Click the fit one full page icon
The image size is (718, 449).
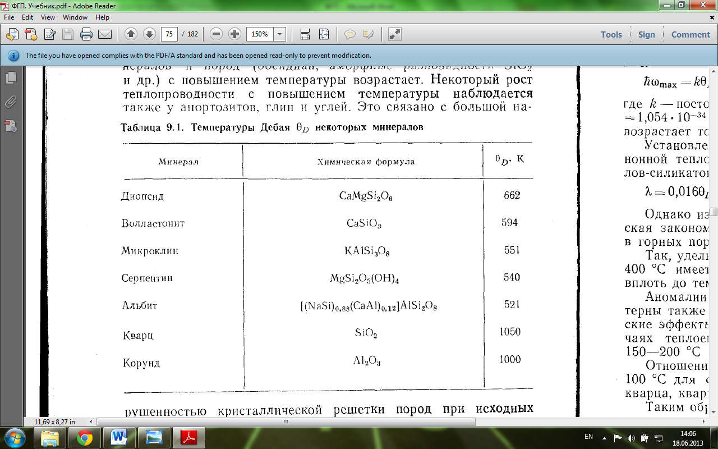click(x=324, y=34)
